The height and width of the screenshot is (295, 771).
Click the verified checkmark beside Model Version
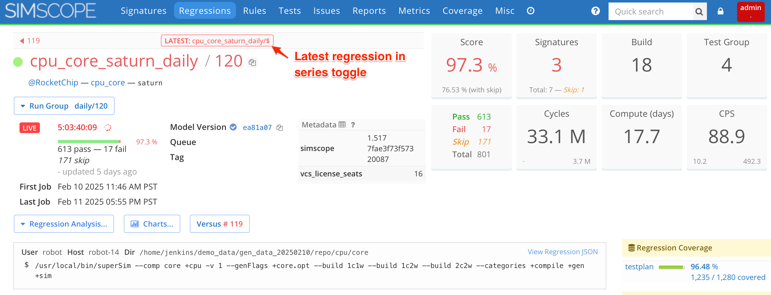[233, 127]
